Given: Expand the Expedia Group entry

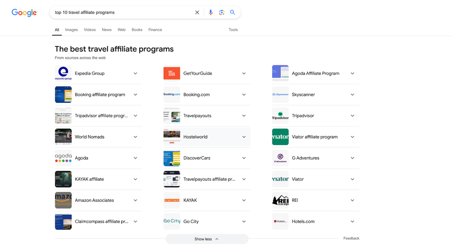Looking at the screenshot, I should point(135,73).
